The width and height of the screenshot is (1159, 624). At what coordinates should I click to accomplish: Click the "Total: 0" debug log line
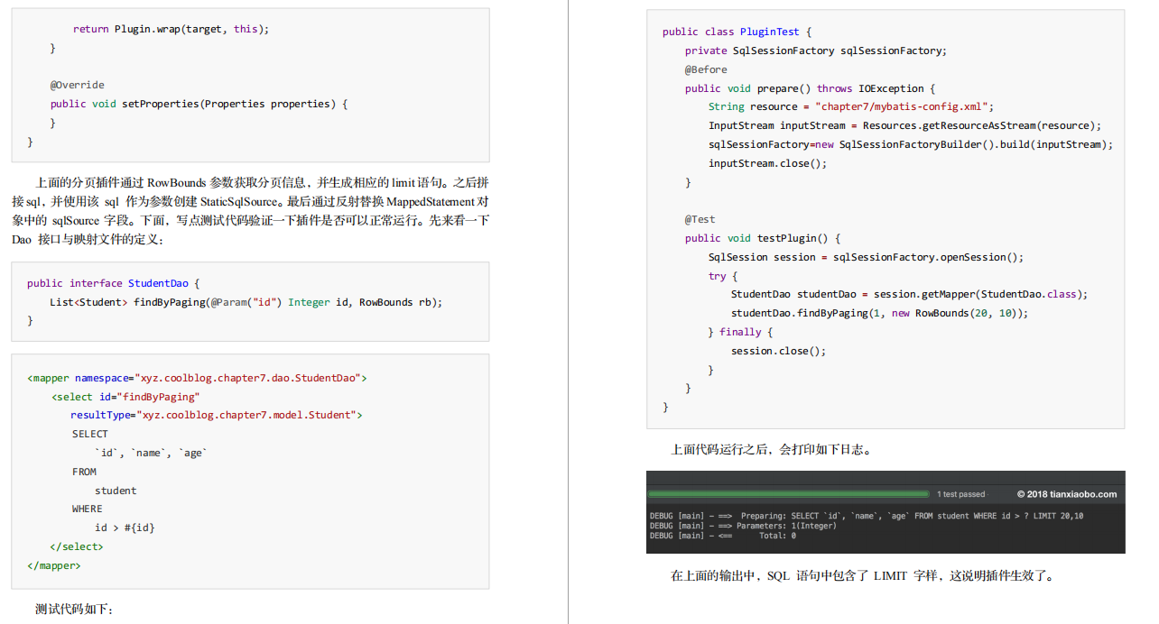(x=723, y=536)
